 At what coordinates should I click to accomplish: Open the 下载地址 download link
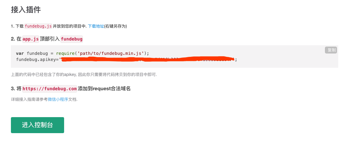point(96,26)
